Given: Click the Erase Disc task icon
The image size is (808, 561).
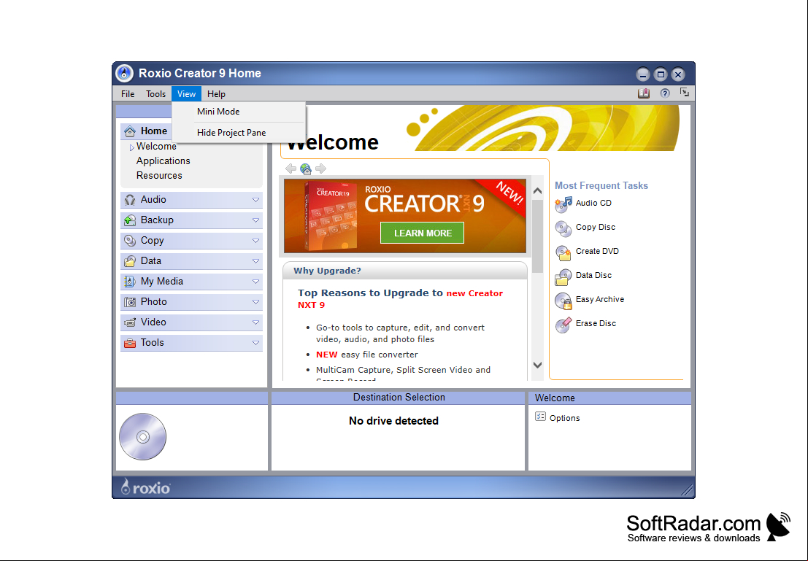Looking at the screenshot, I should [x=563, y=325].
